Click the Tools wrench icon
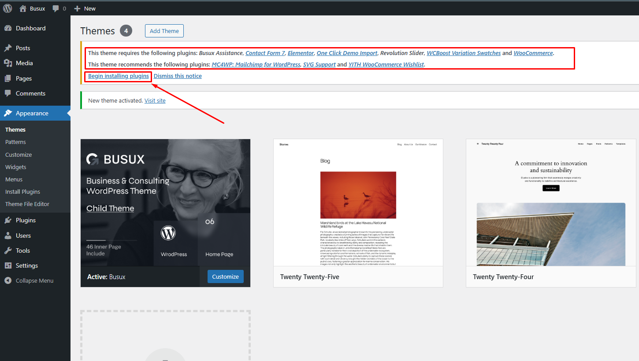 point(8,250)
